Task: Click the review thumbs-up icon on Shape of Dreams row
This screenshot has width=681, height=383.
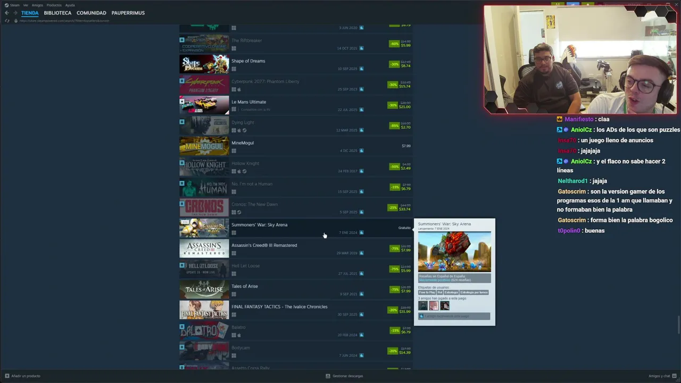Action: click(361, 69)
